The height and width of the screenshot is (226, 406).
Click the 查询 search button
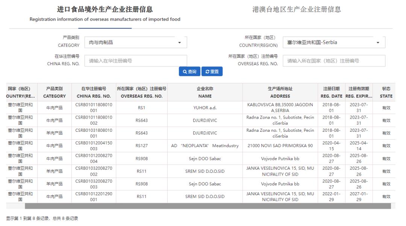pyautogui.click(x=189, y=71)
